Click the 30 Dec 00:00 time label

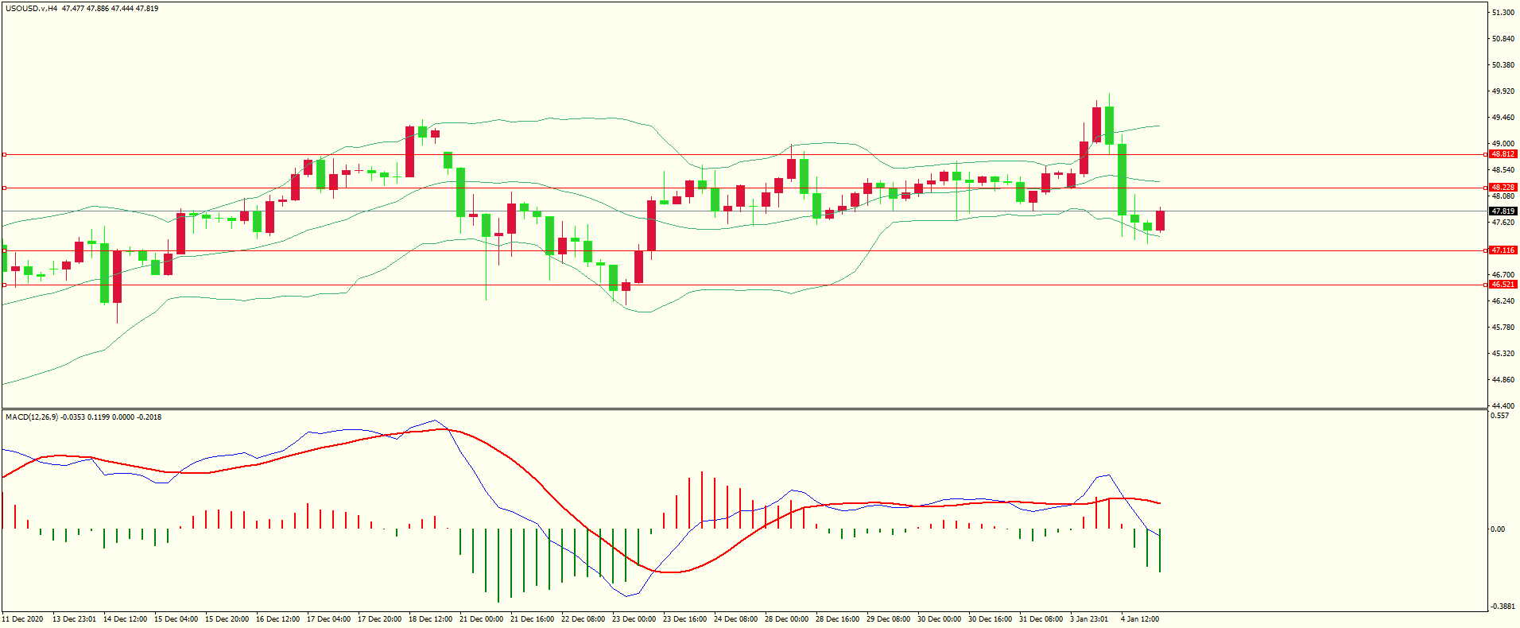[939, 619]
